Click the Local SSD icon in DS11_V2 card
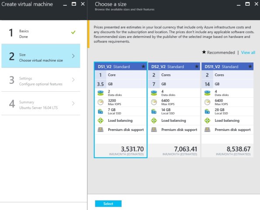This screenshot has height=210, width=260. click(x=207, y=111)
